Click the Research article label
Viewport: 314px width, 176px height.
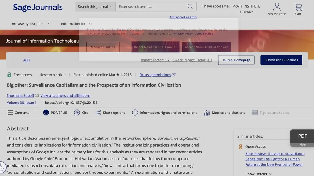pos(53,75)
